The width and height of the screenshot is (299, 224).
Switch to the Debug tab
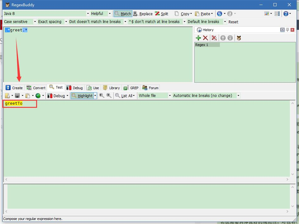(x=74, y=88)
